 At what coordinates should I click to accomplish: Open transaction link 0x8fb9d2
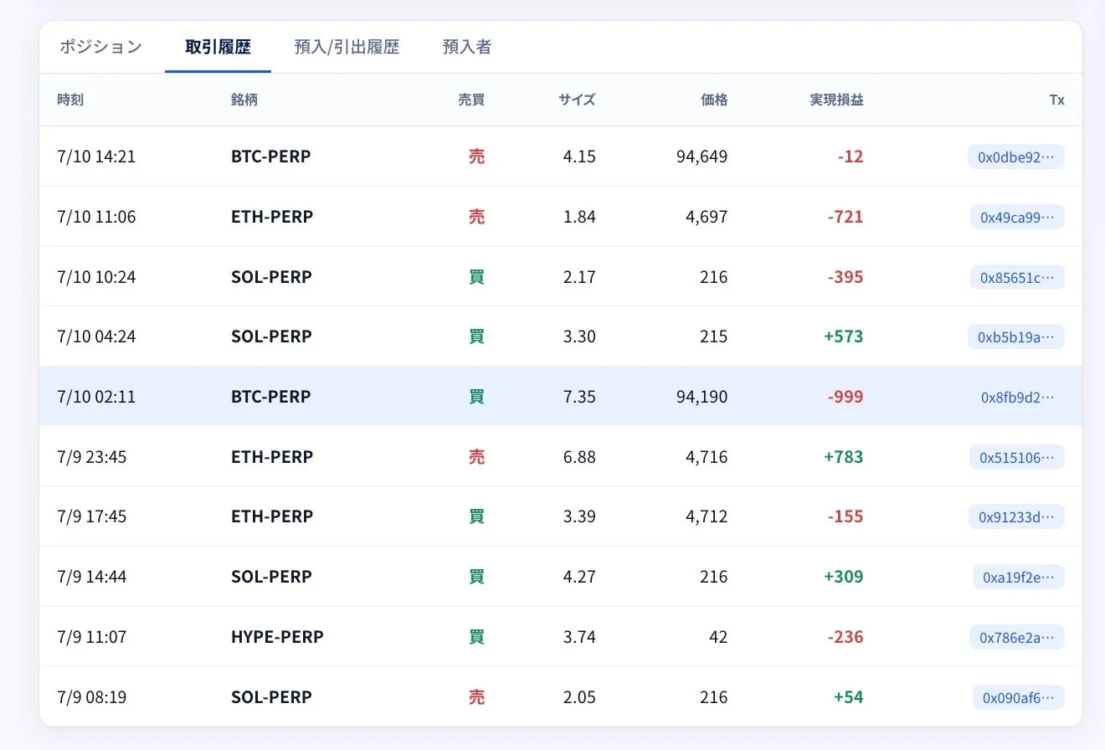(1017, 397)
